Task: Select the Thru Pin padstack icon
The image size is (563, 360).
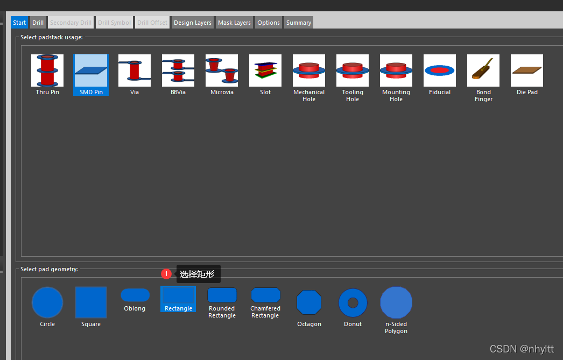Action: [47, 70]
